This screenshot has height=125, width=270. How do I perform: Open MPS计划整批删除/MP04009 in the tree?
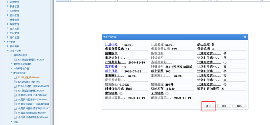31,91
